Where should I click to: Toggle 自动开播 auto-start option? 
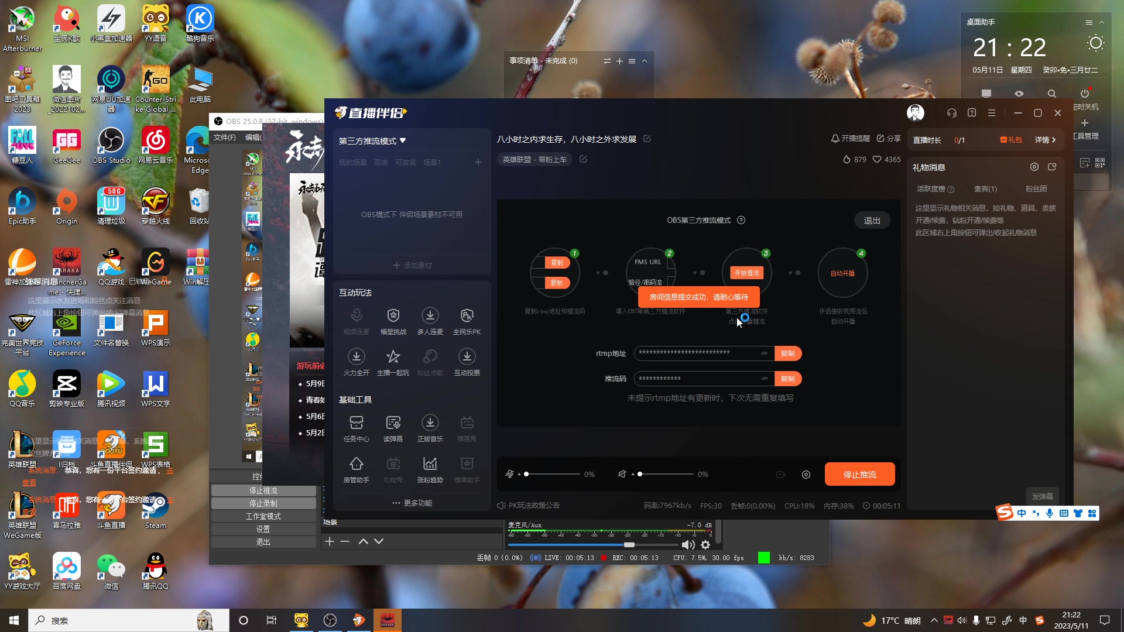click(x=842, y=273)
